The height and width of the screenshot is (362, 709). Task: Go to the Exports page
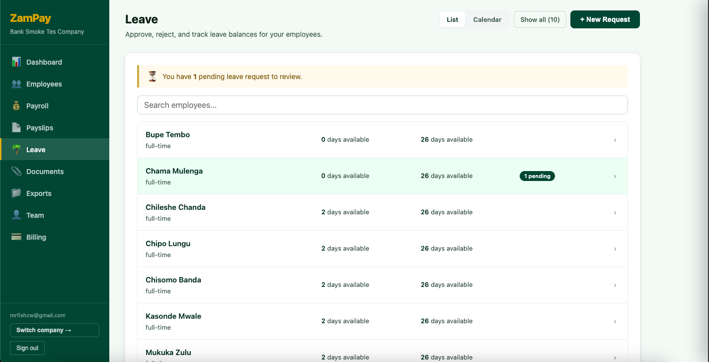(x=55, y=193)
